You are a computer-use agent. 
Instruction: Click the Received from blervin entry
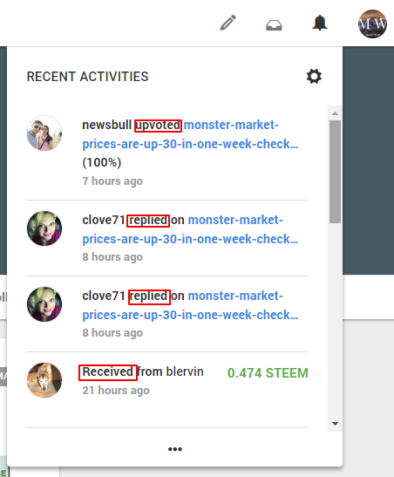[167, 380]
